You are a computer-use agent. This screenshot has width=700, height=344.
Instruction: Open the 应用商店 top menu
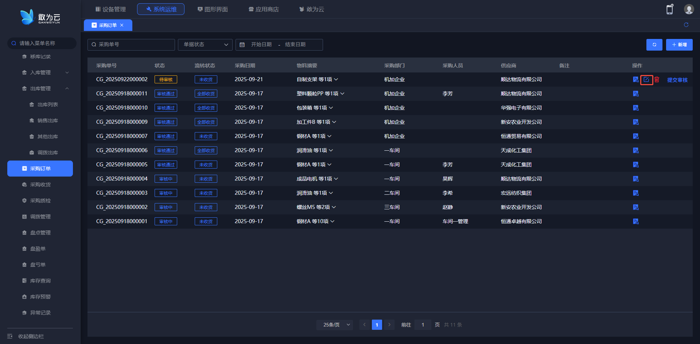[x=264, y=9]
